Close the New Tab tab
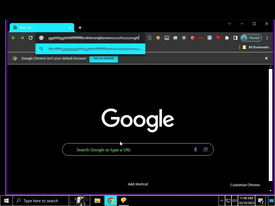Image resolution: width=275 pixels, height=206 pixels. [70, 28]
